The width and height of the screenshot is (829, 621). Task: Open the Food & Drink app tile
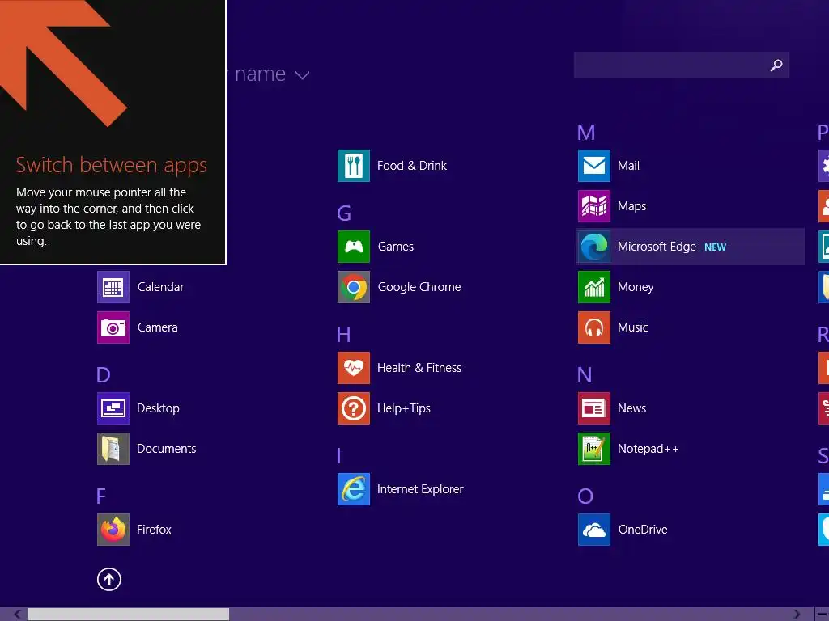(354, 166)
